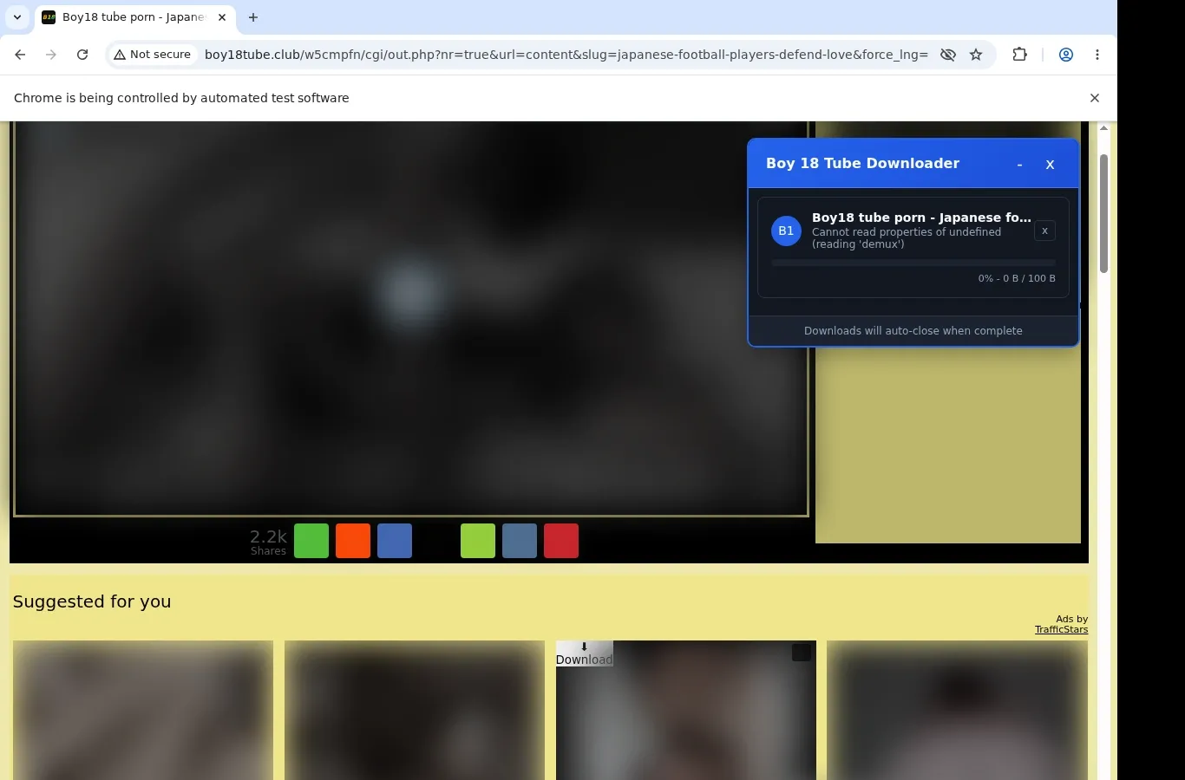Image resolution: width=1185 pixels, height=780 pixels.
Task: Click the lime green share button
Action: [478, 541]
